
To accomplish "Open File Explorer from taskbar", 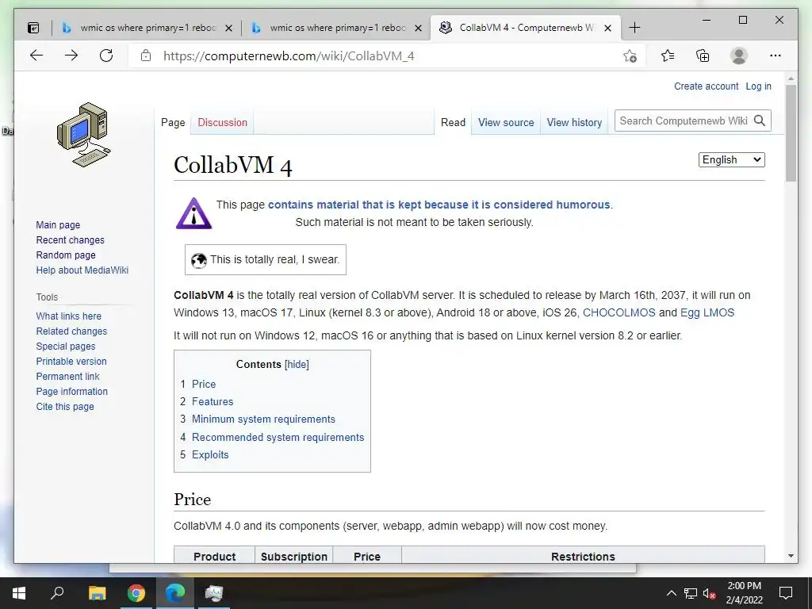I will [97, 593].
